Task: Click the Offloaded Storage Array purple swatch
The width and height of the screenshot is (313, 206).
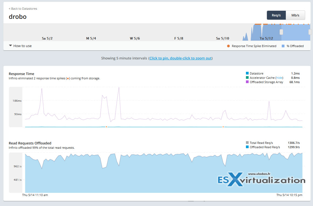Action: pos(247,82)
